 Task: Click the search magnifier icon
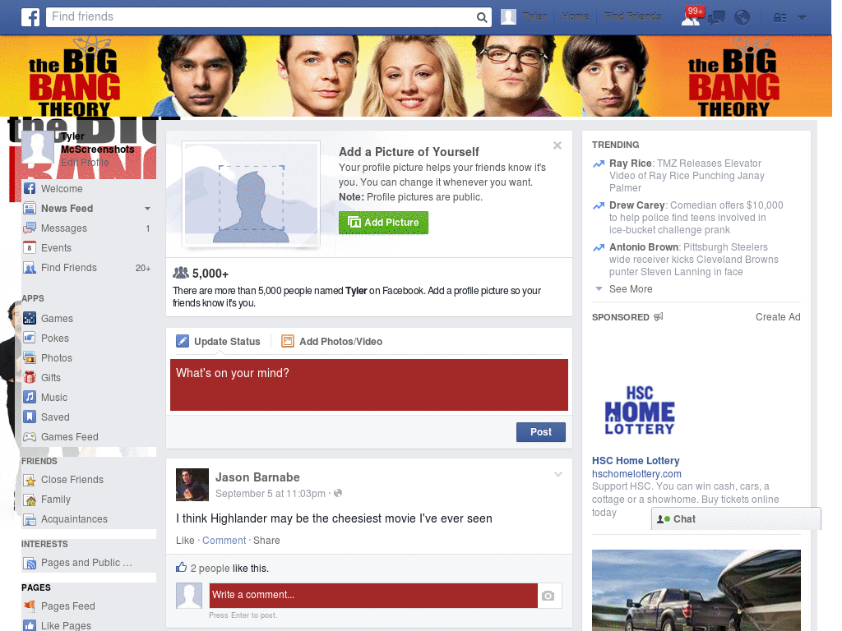pos(482,18)
